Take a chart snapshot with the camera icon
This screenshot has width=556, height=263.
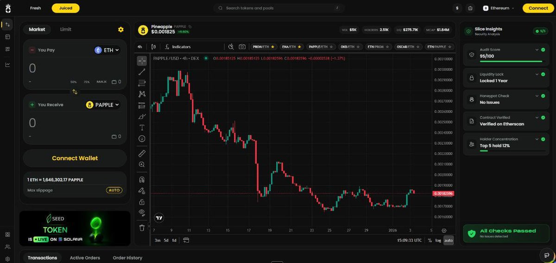point(242,47)
